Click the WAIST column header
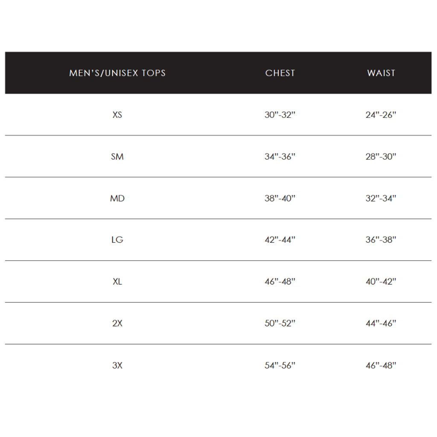 tap(381, 73)
